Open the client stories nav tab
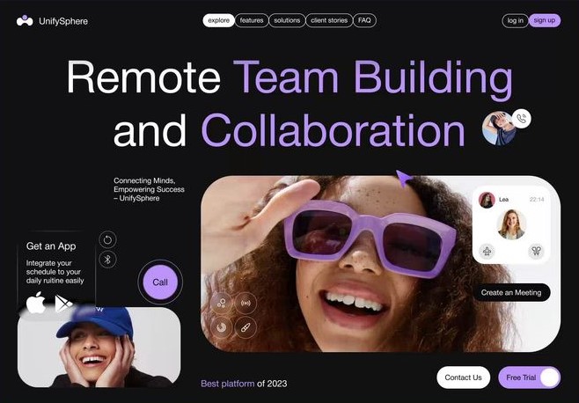 [329, 21]
